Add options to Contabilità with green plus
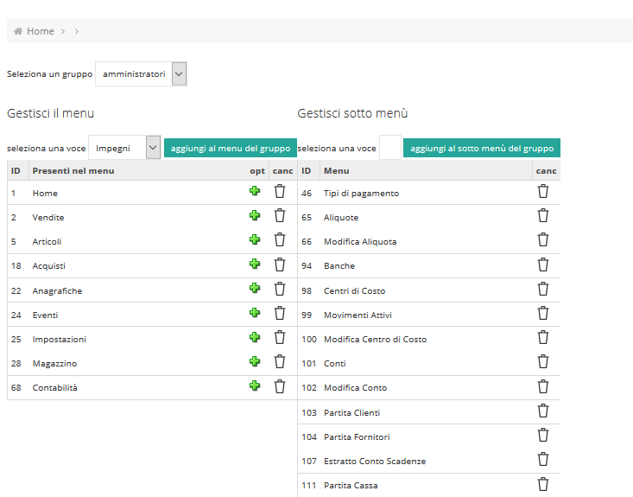The width and height of the screenshot is (633, 497). (255, 385)
